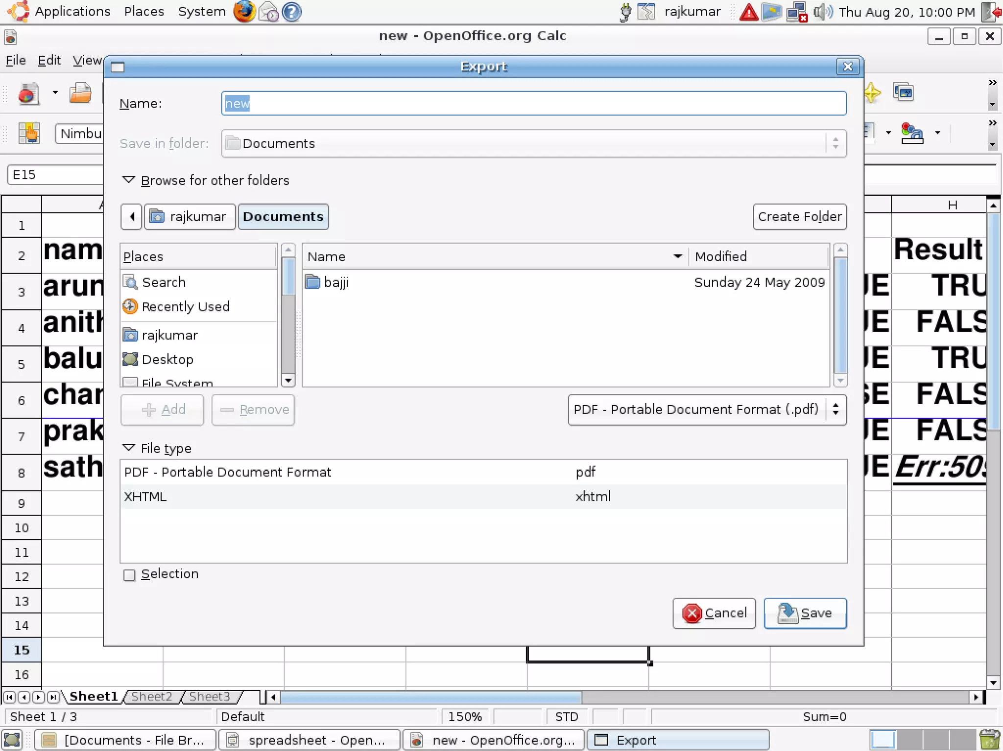Click the Open folder toolbar icon
Image resolution: width=1003 pixels, height=751 pixels.
(80, 93)
